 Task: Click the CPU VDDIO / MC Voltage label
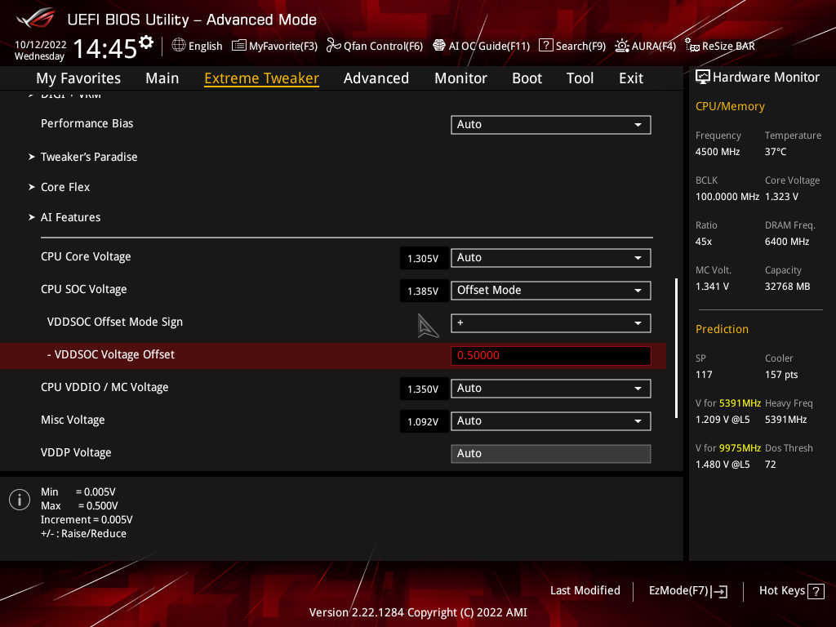click(x=104, y=388)
